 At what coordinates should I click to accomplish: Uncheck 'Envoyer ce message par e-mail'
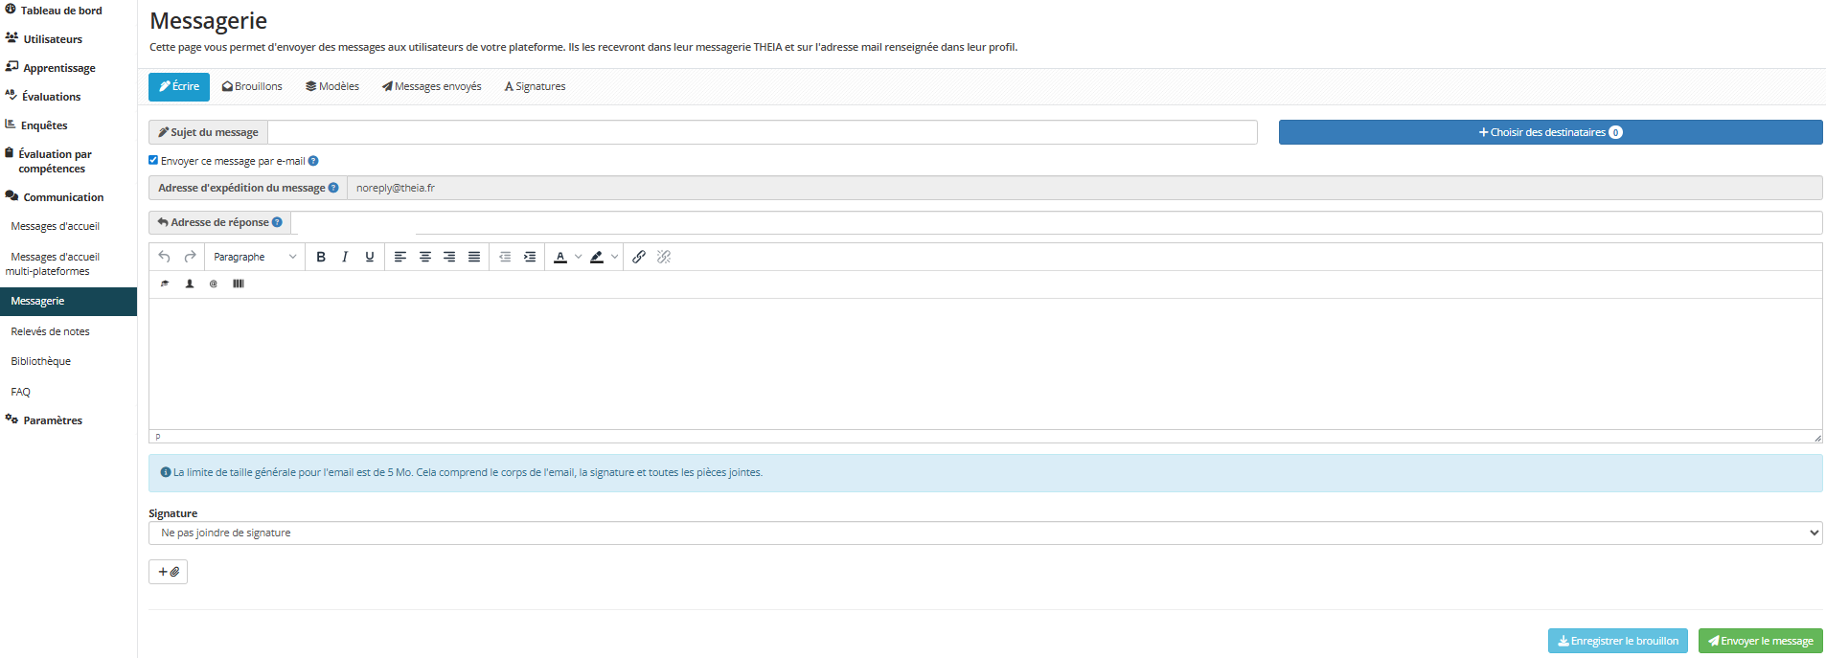(x=153, y=160)
